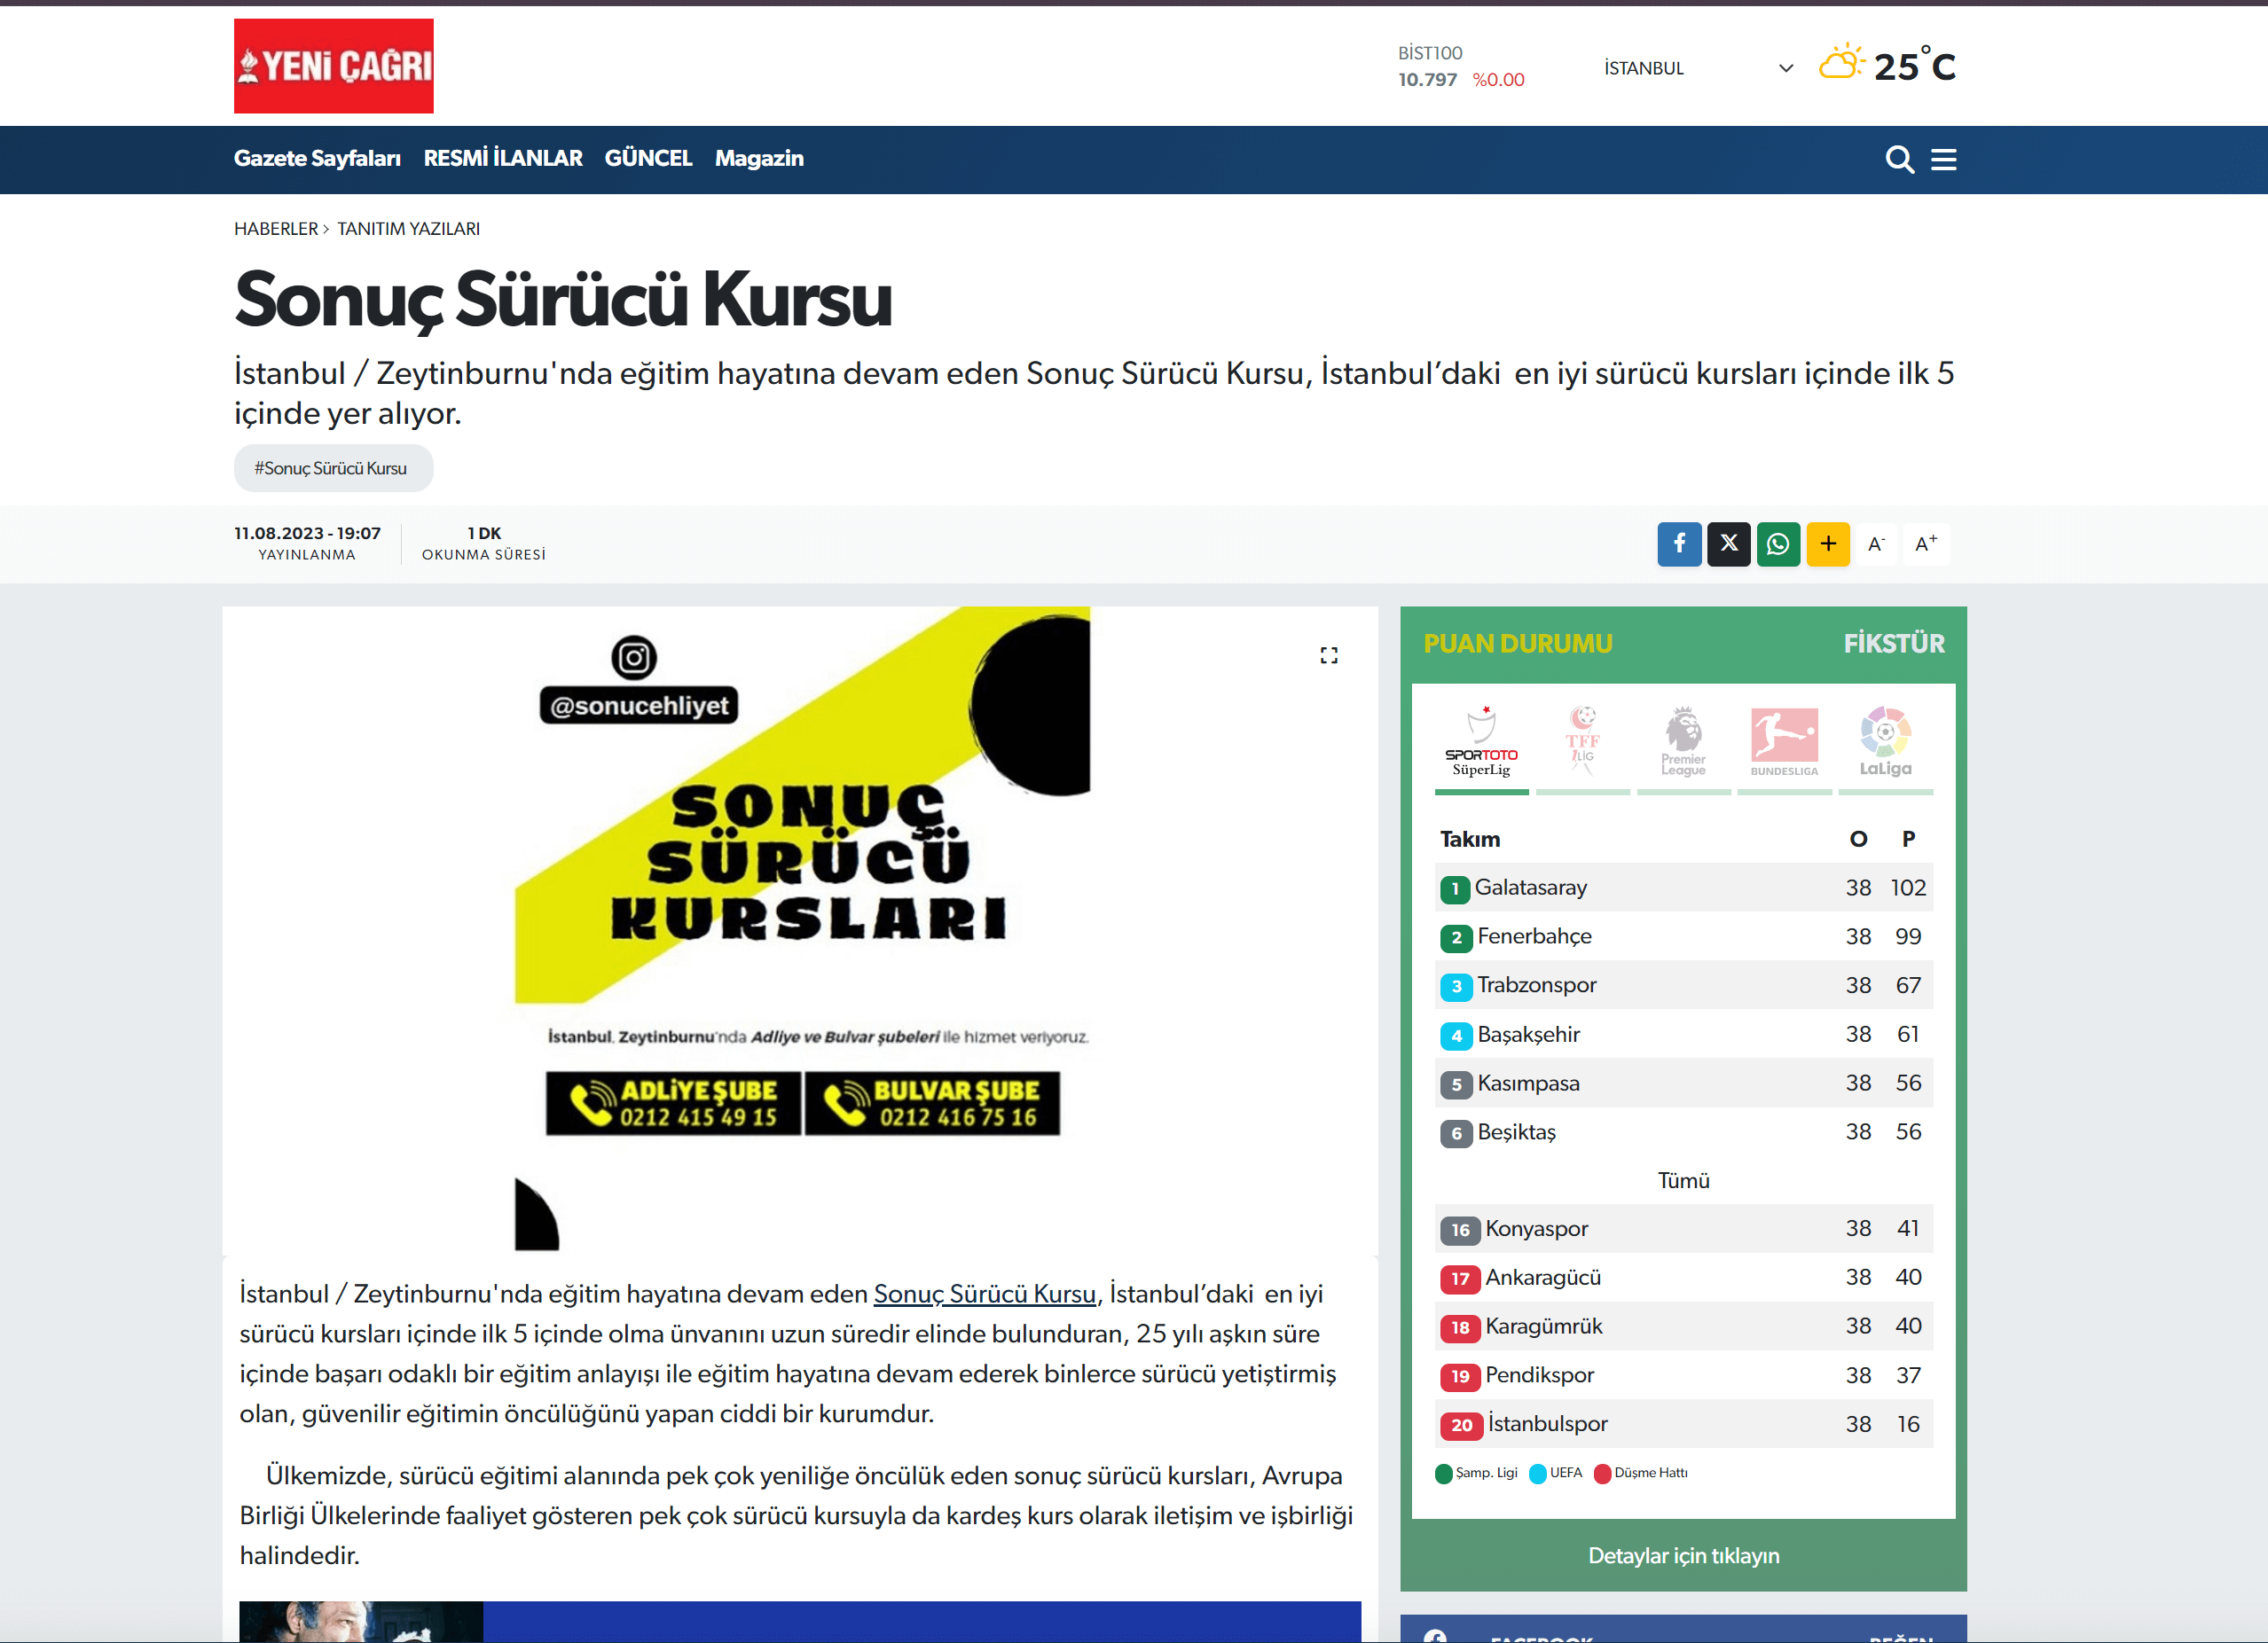Select the TFF 1. Lig league tab

(1582, 747)
